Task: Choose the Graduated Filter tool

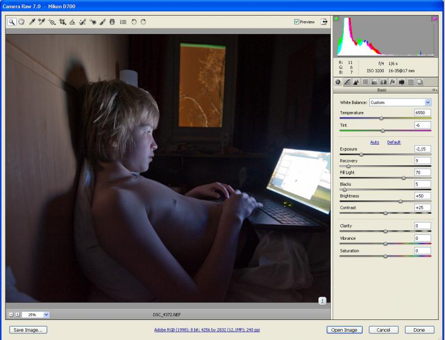Action: point(112,22)
